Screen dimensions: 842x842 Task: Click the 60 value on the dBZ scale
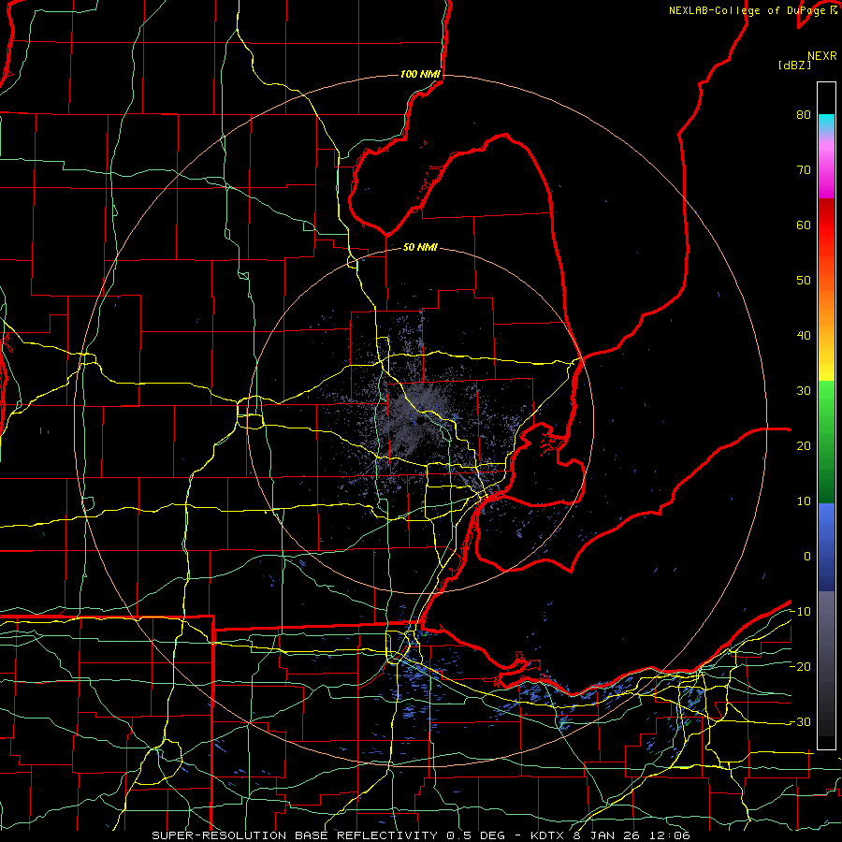804,225
